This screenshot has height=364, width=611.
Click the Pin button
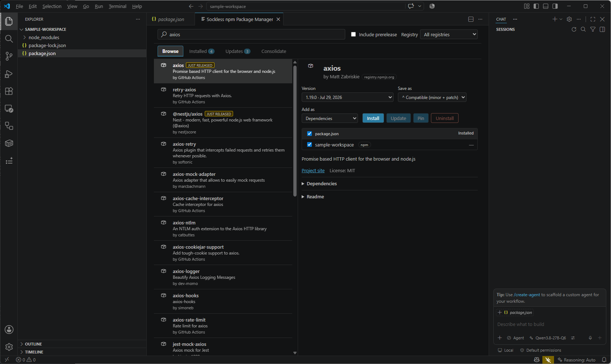[x=421, y=118]
